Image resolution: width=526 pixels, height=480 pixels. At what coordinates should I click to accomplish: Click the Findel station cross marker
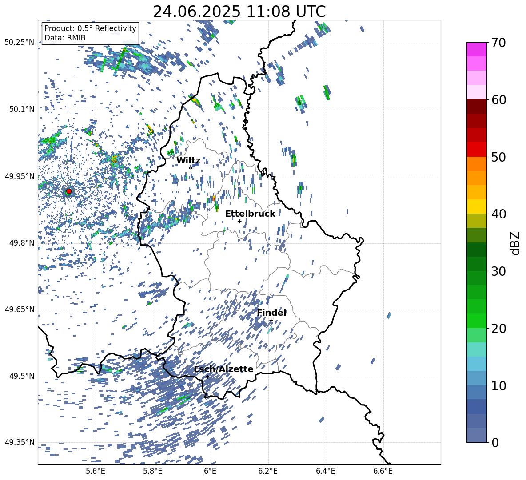click(271, 321)
